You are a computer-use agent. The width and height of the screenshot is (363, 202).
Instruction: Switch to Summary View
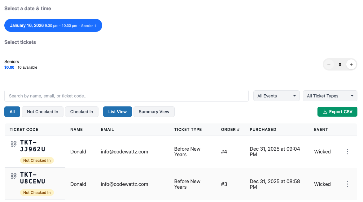pos(154,112)
